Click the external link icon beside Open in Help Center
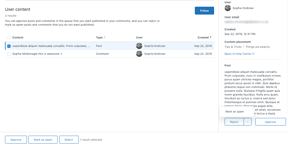The height and width of the screenshot is (145, 288). (253, 54)
